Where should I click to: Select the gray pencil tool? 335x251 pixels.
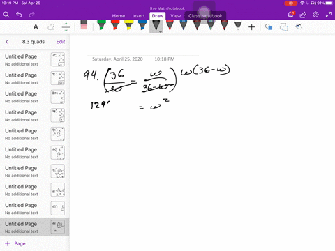[x=238, y=25]
